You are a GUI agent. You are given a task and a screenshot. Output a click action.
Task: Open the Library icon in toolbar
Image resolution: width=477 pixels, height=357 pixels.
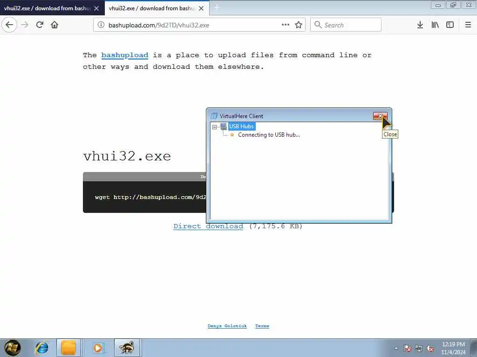pyautogui.click(x=435, y=25)
